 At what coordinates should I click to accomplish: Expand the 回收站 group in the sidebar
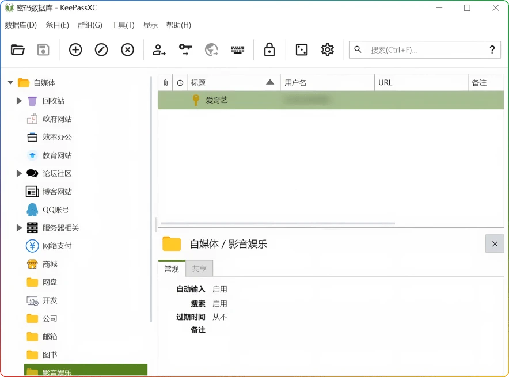point(19,101)
